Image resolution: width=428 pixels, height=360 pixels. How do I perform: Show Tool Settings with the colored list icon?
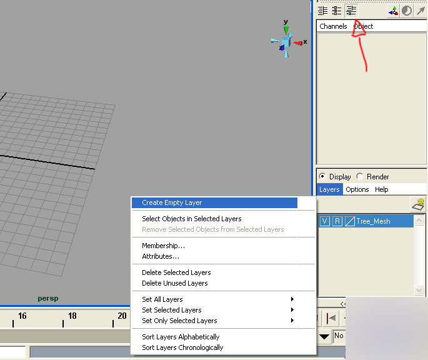click(x=337, y=11)
